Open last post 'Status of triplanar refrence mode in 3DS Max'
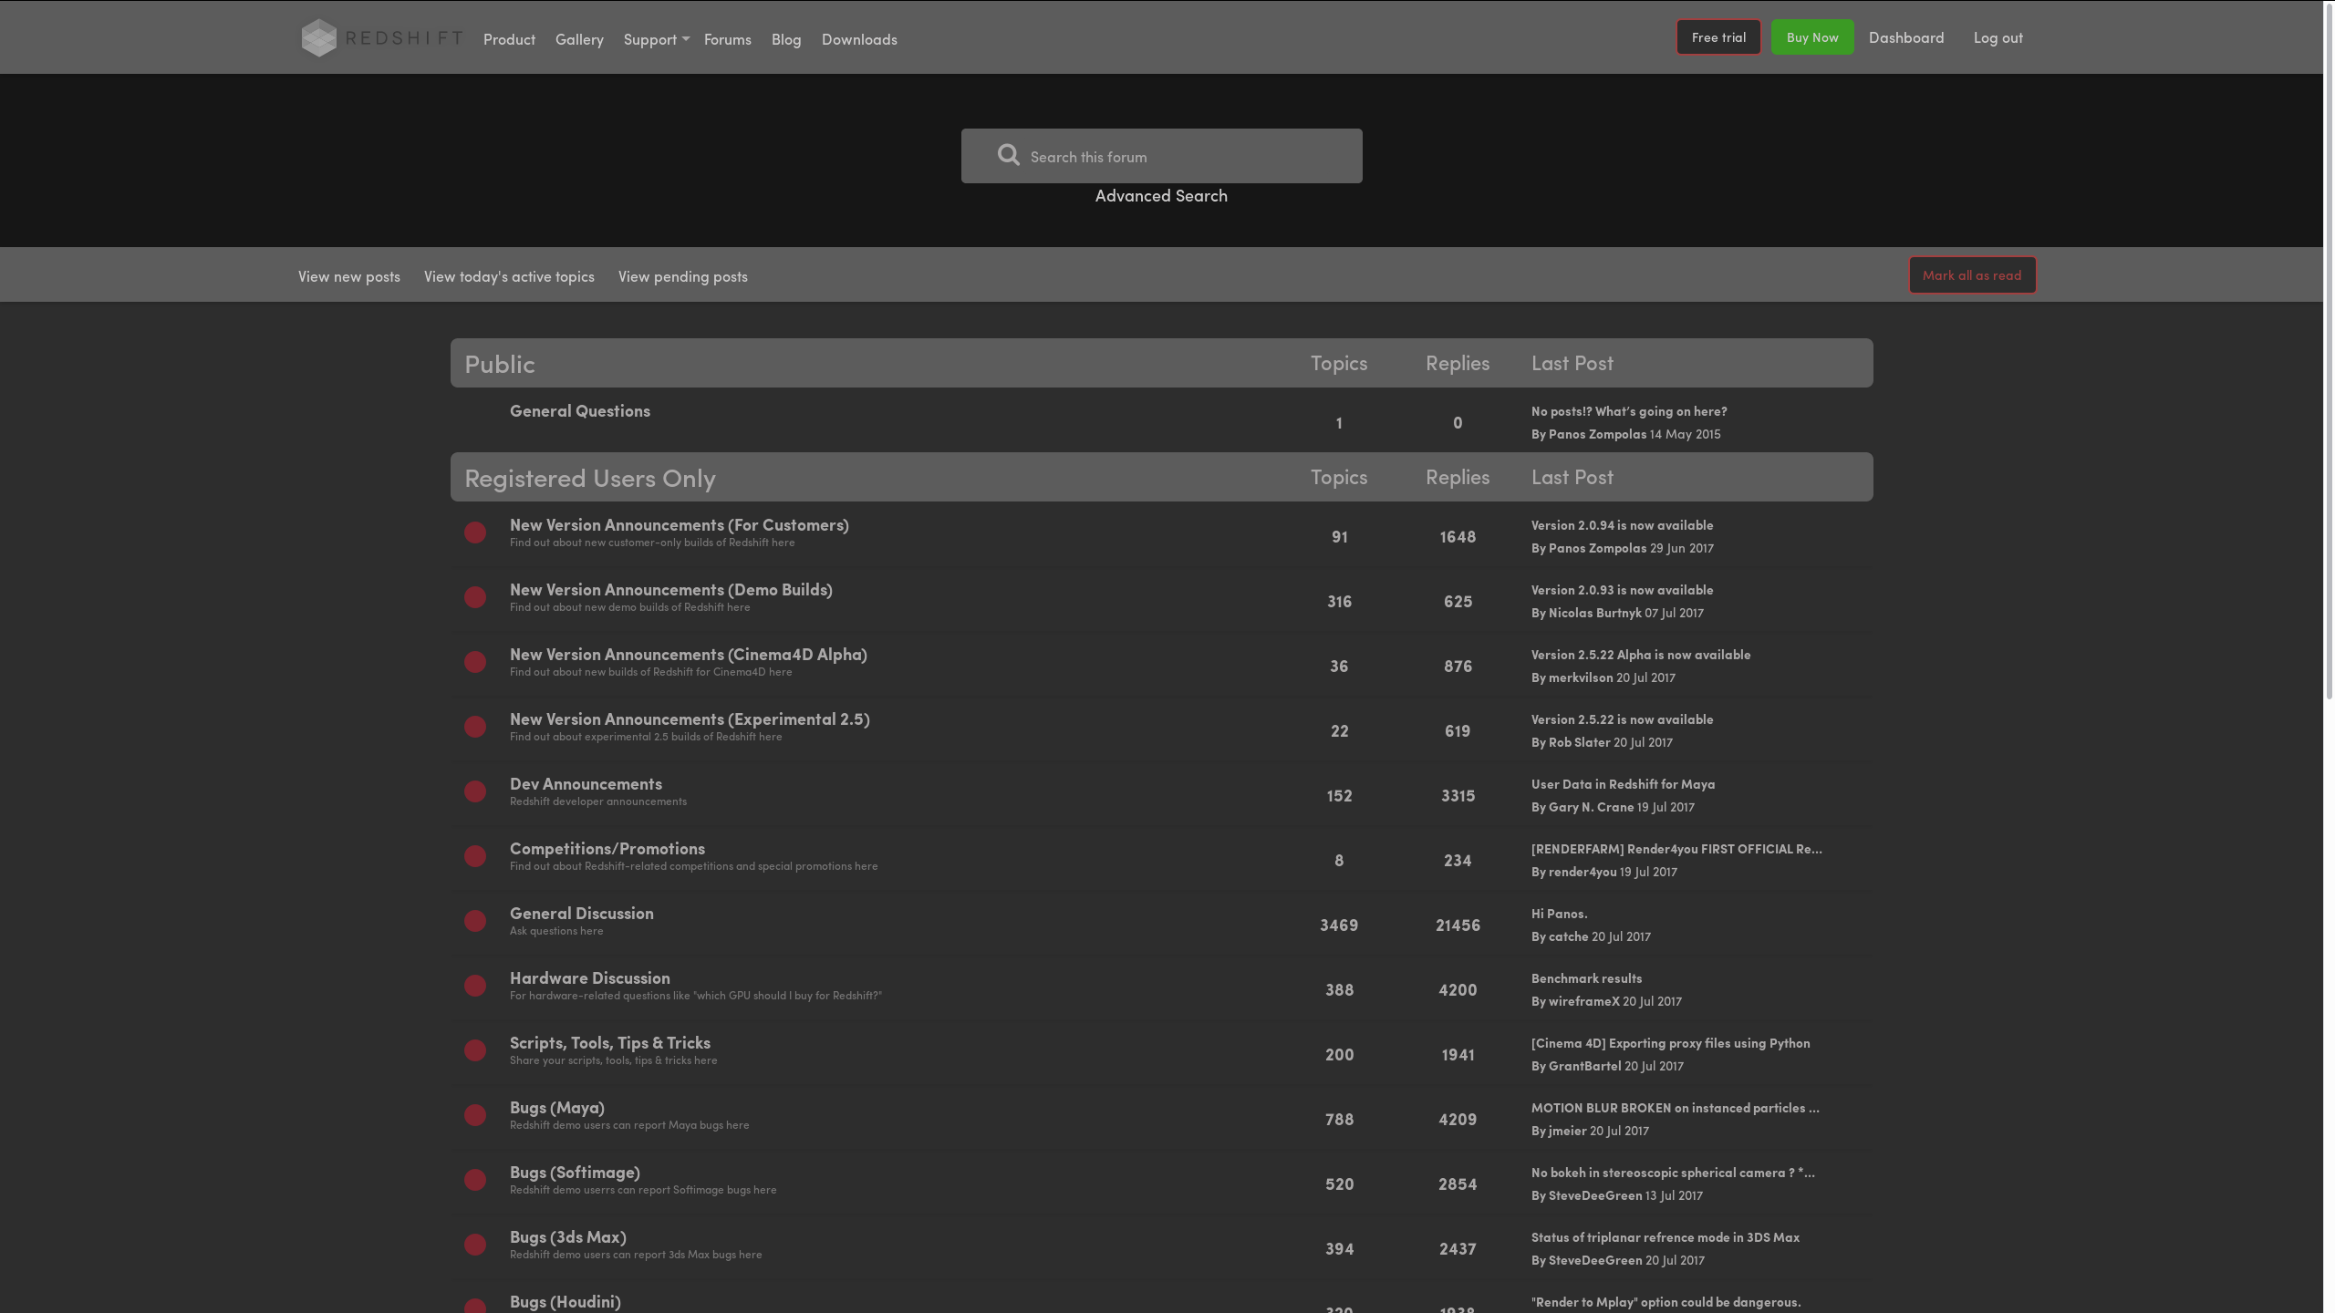The height and width of the screenshot is (1313, 2335). click(1666, 1237)
